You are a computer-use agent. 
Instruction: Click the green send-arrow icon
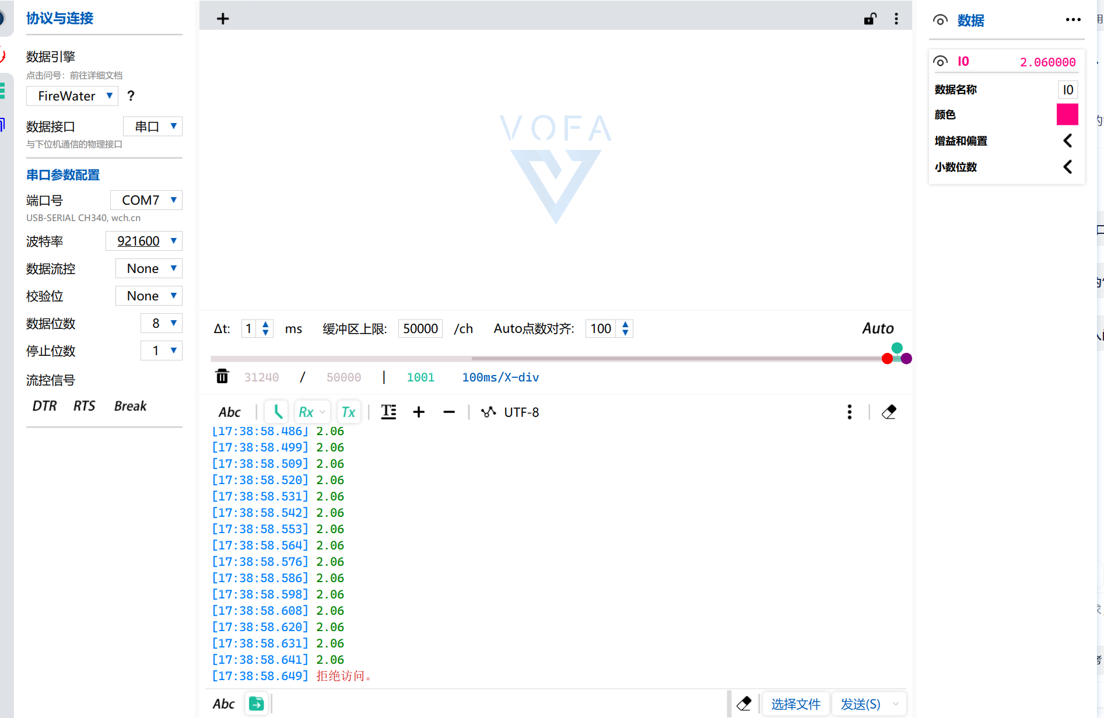click(256, 704)
